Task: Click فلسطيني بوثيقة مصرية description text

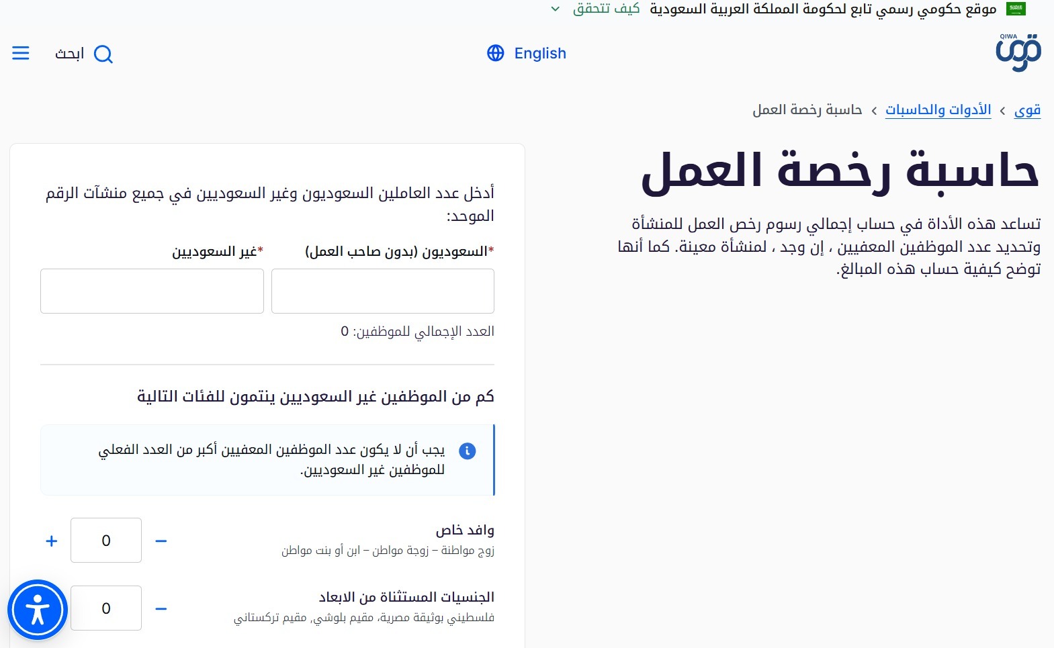Action: pos(364,617)
